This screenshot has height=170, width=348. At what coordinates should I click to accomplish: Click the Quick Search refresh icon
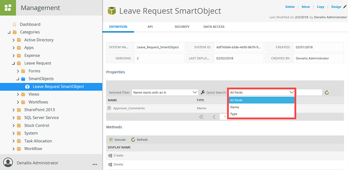pyautogui.click(x=327, y=92)
